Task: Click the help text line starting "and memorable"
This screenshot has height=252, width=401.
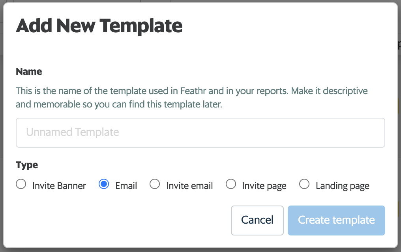Action: pyautogui.click(x=119, y=105)
